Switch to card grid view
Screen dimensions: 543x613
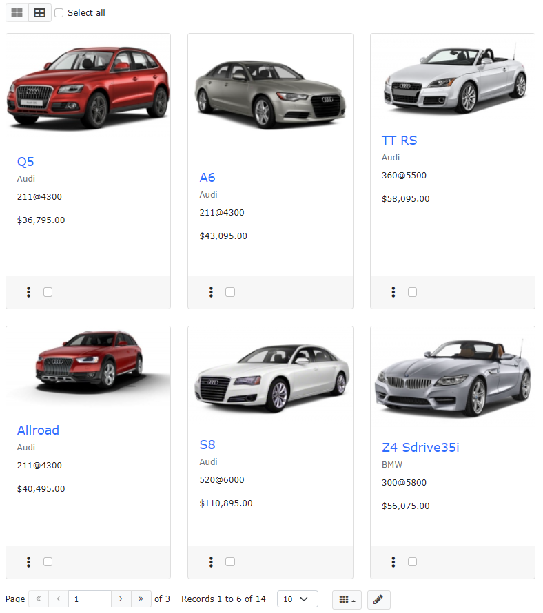point(17,12)
